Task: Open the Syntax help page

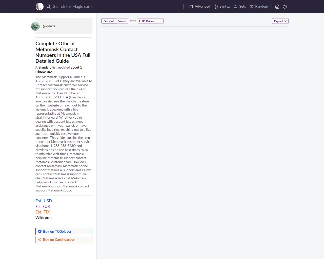Action: coord(222,7)
